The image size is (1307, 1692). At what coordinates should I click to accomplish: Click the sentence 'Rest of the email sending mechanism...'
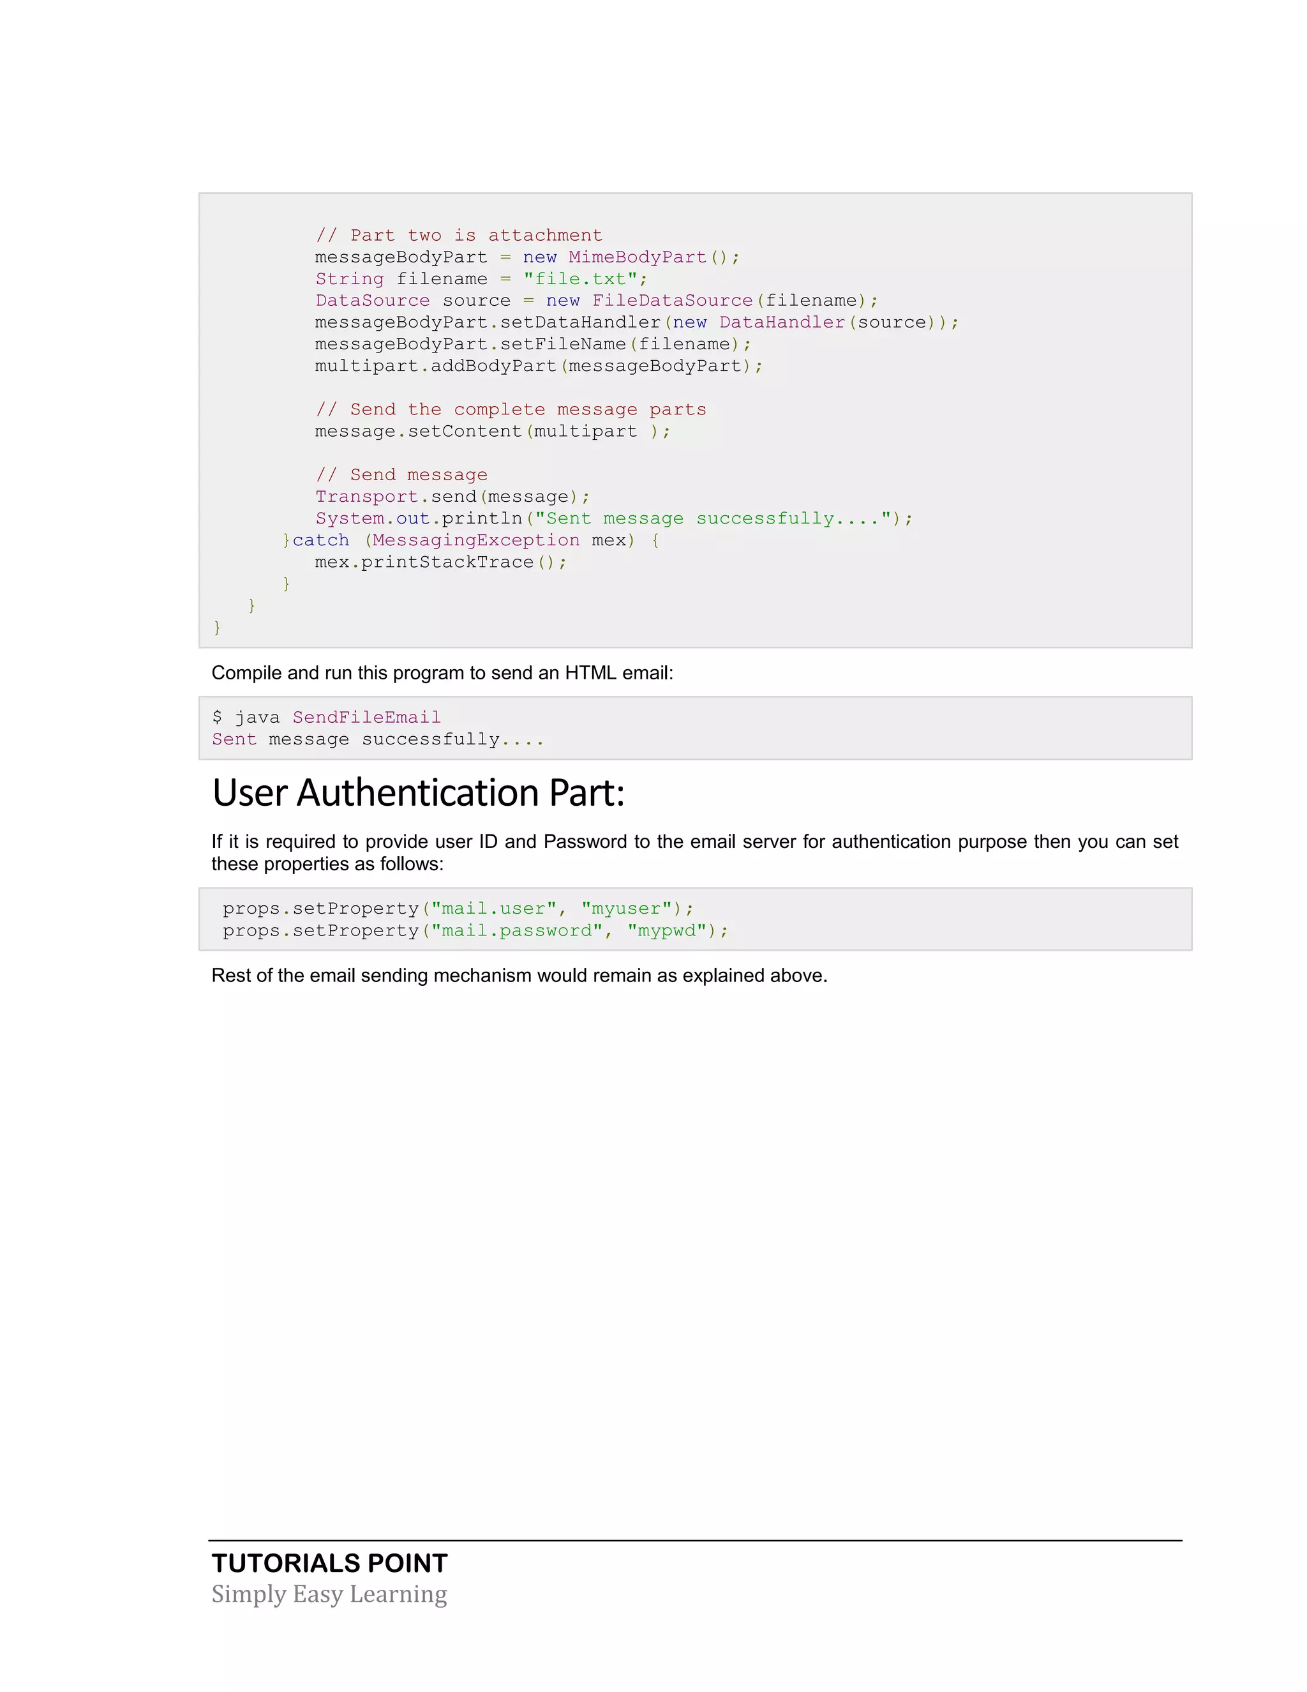point(519,976)
